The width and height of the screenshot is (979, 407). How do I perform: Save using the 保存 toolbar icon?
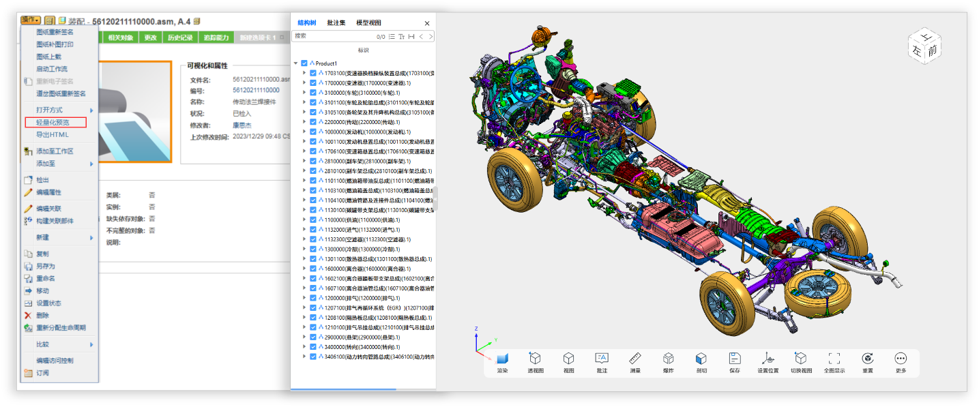[x=734, y=359]
